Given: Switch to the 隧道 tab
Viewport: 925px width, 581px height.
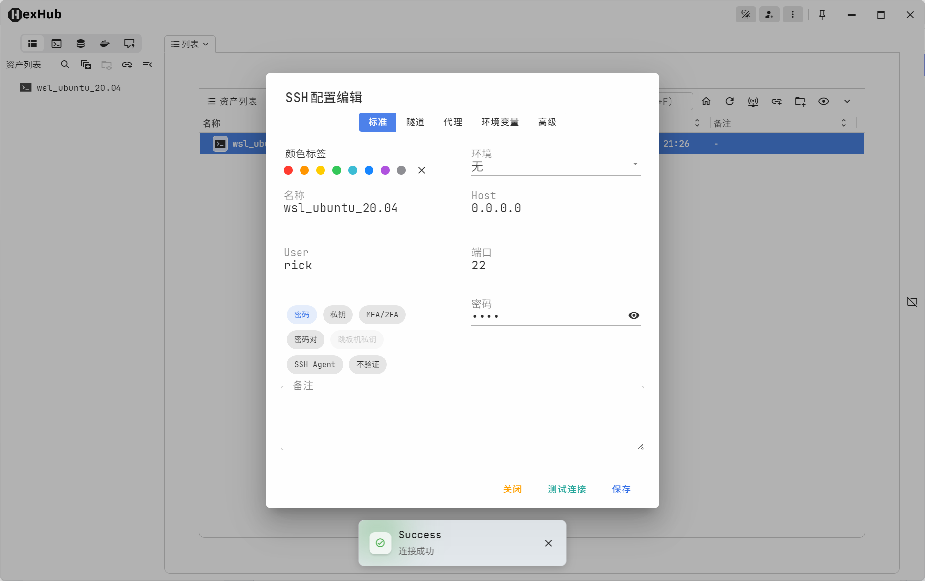Looking at the screenshot, I should tap(415, 122).
